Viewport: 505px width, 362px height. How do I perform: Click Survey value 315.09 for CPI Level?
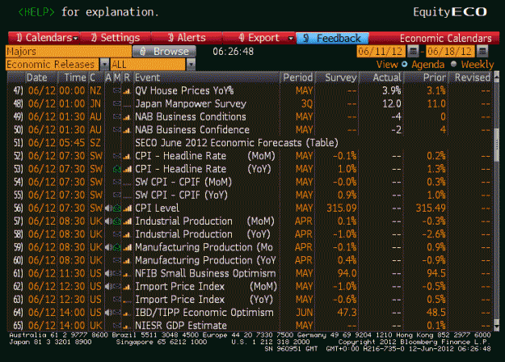pyautogui.click(x=342, y=208)
